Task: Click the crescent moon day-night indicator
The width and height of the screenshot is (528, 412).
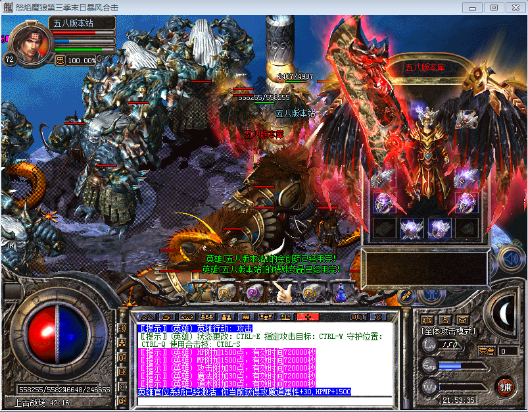Action: pos(504,313)
